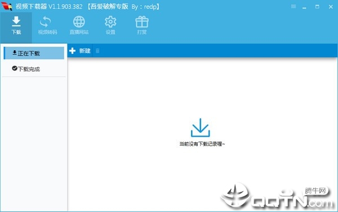Select 下载完成 in the sidebar
Screen dimensions: 338x212
[34, 69]
